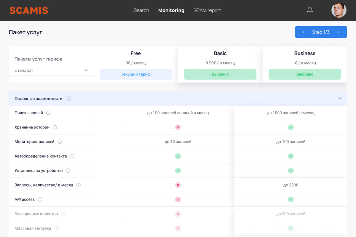The width and height of the screenshot is (356, 237).
Task: Open the Стандарт tariff dropdown
Action: click(51, 71)
